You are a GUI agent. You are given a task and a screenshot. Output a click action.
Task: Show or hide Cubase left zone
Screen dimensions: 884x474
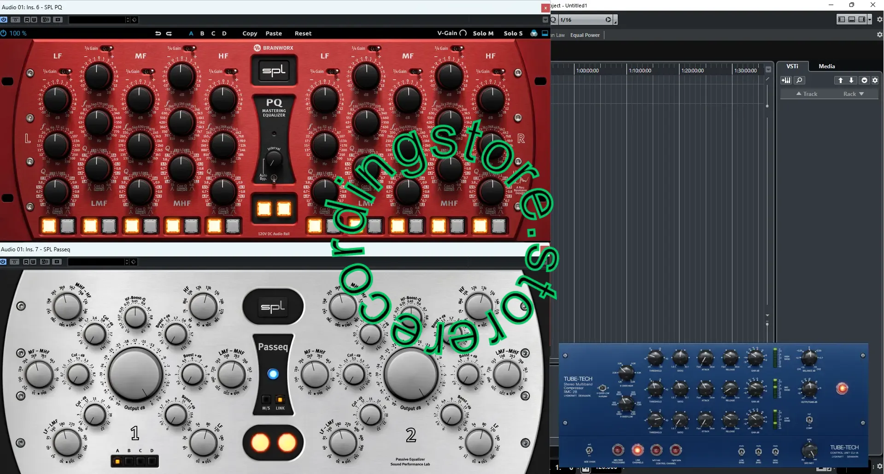coord(842,19)
